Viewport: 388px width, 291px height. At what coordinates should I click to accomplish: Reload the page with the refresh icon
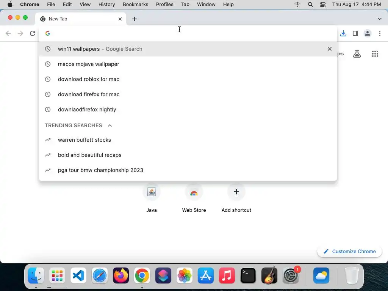(x=33, y=33)
